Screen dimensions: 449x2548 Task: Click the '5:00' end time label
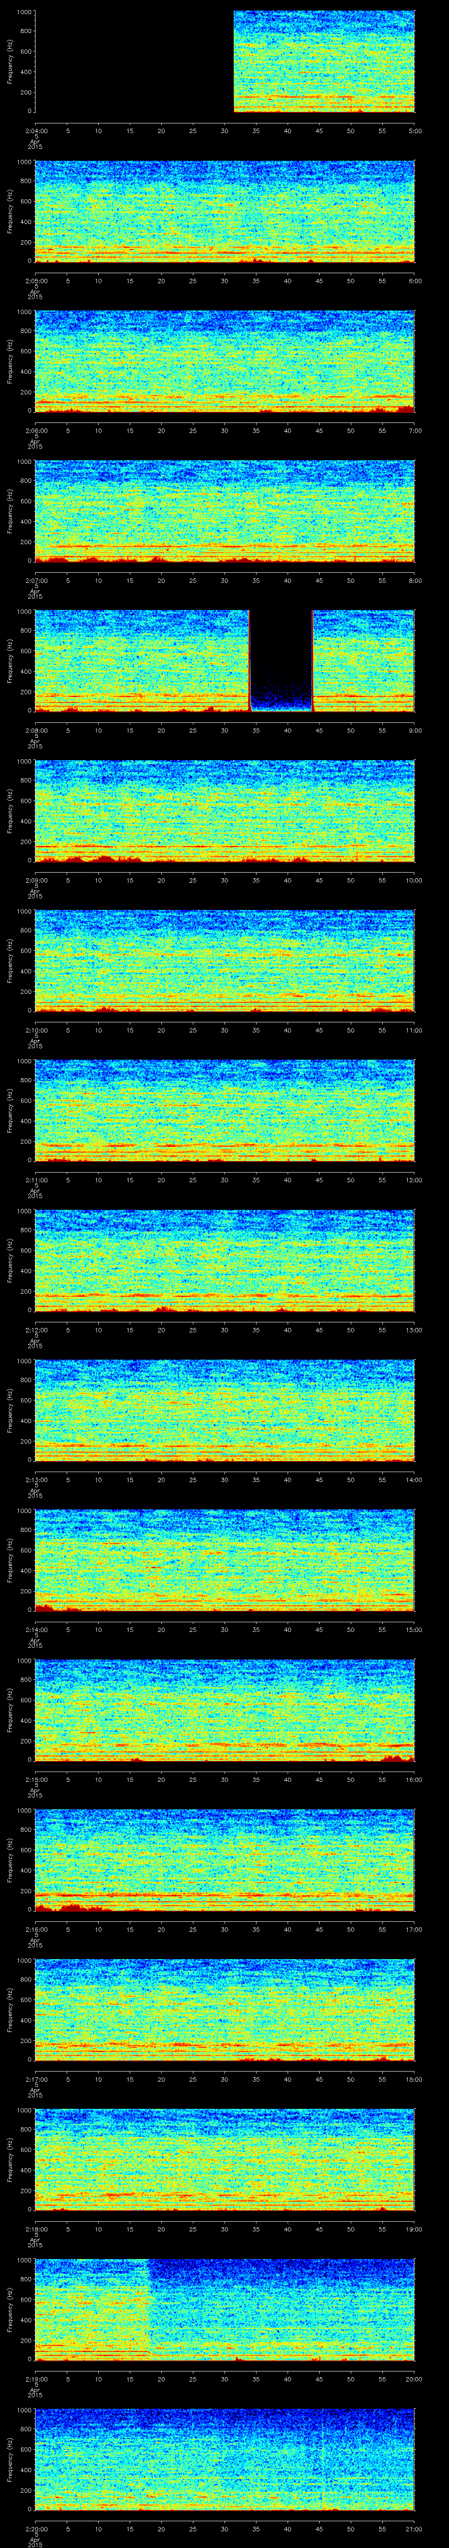coord(415,130)
